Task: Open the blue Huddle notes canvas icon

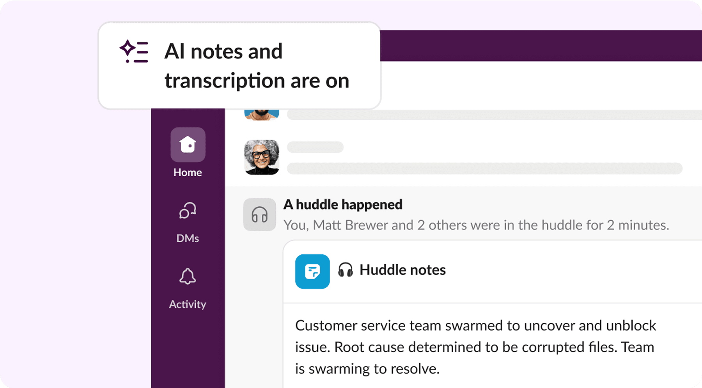Action: click(312, 271)
